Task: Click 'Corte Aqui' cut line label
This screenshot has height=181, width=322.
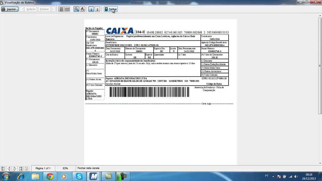Action: click(x=206, y=104)
